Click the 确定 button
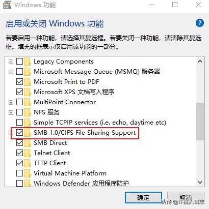Viewport: 209px width, 209px height. [143, 198]
